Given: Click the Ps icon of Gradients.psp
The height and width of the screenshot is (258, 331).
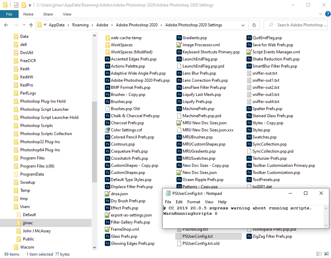Looking at the screenshot, I should click(x=179, y=38).
